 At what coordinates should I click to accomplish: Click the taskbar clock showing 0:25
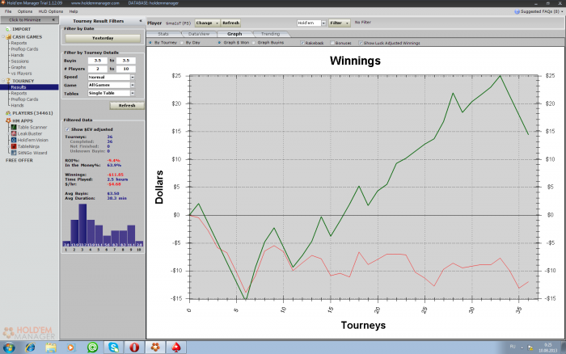click(x=547, y=348)
